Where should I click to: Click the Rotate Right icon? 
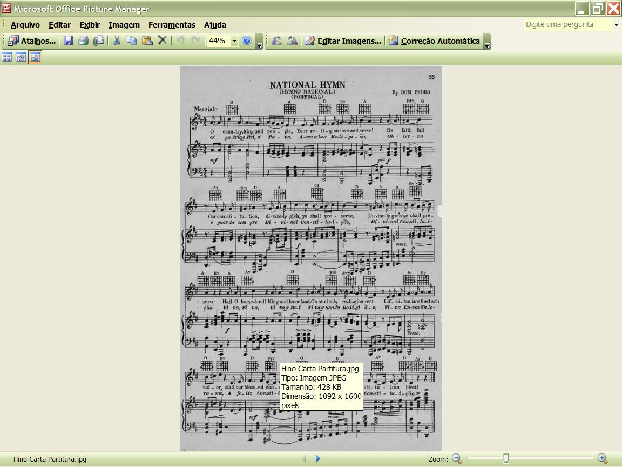click(x=292, y=41)
